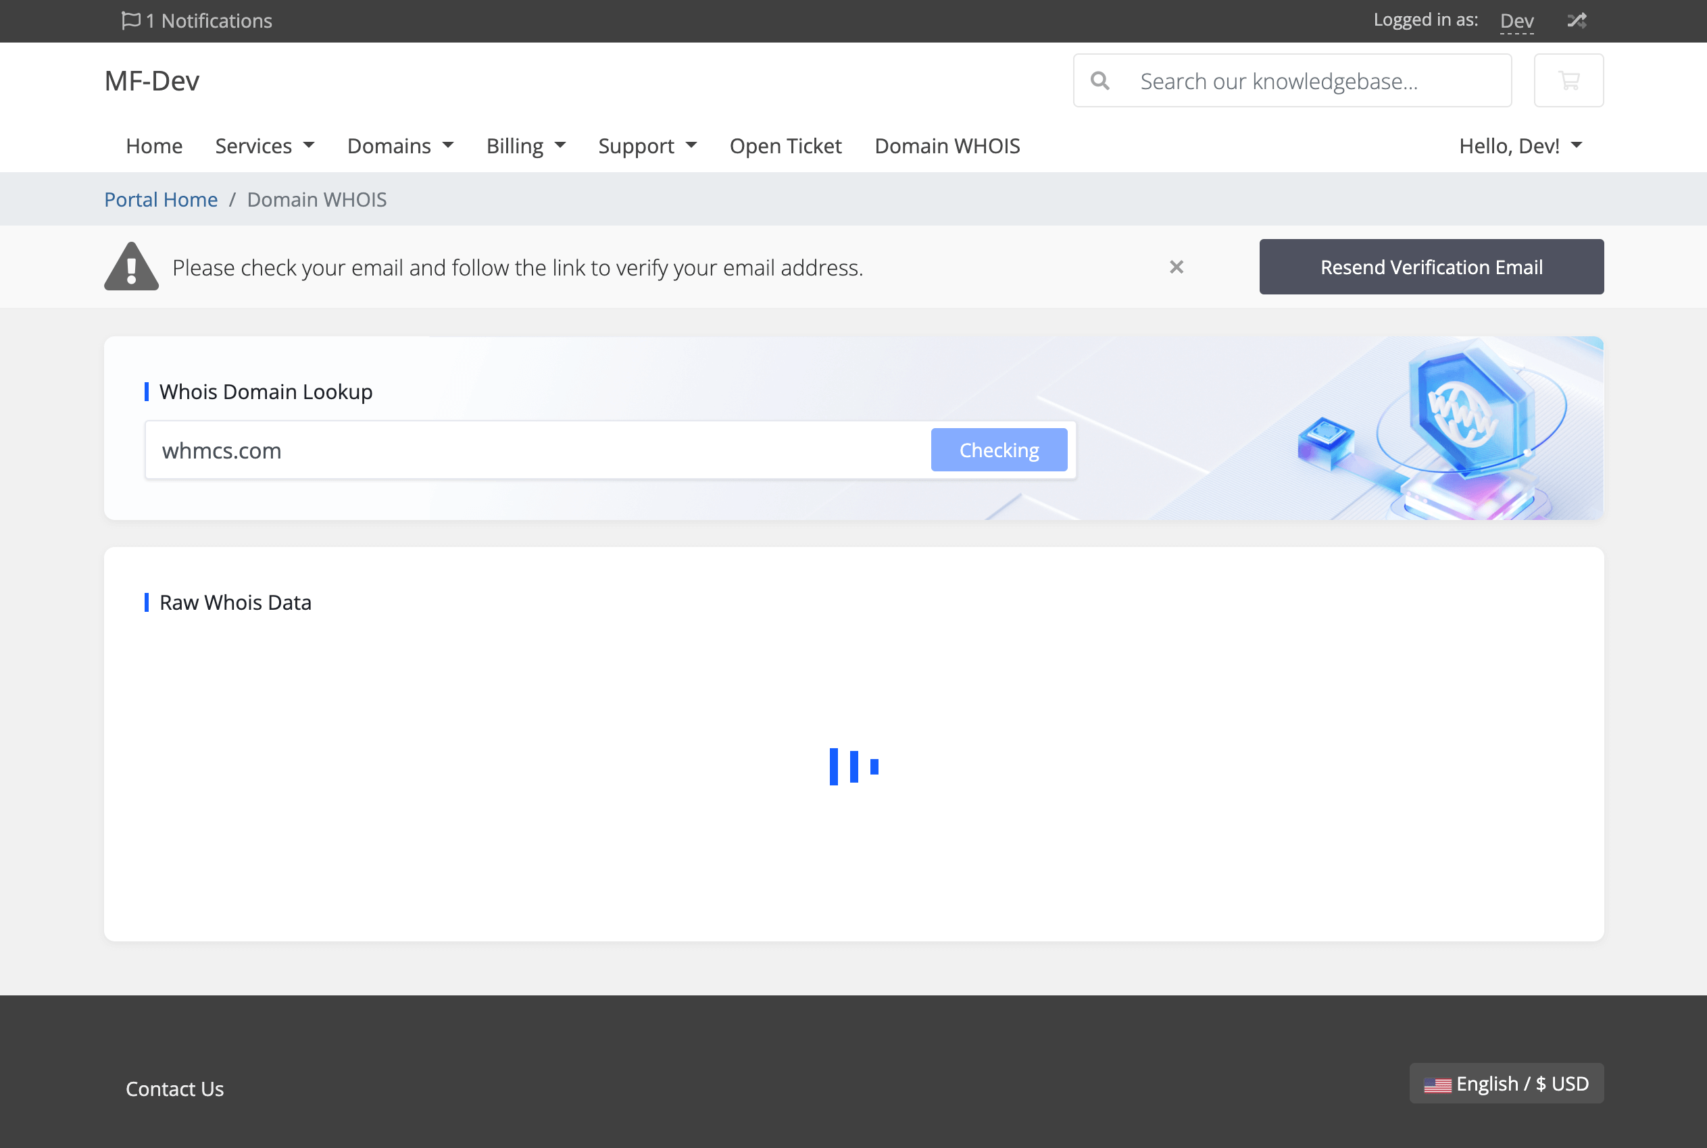Viewport: 1707px width, 1148px height.
Task: Open Contact Us in the footer
Action: point(174,1089)
